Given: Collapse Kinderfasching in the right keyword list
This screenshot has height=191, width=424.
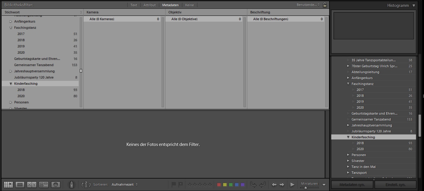Looking at the screenshot, I should (348, 137).
